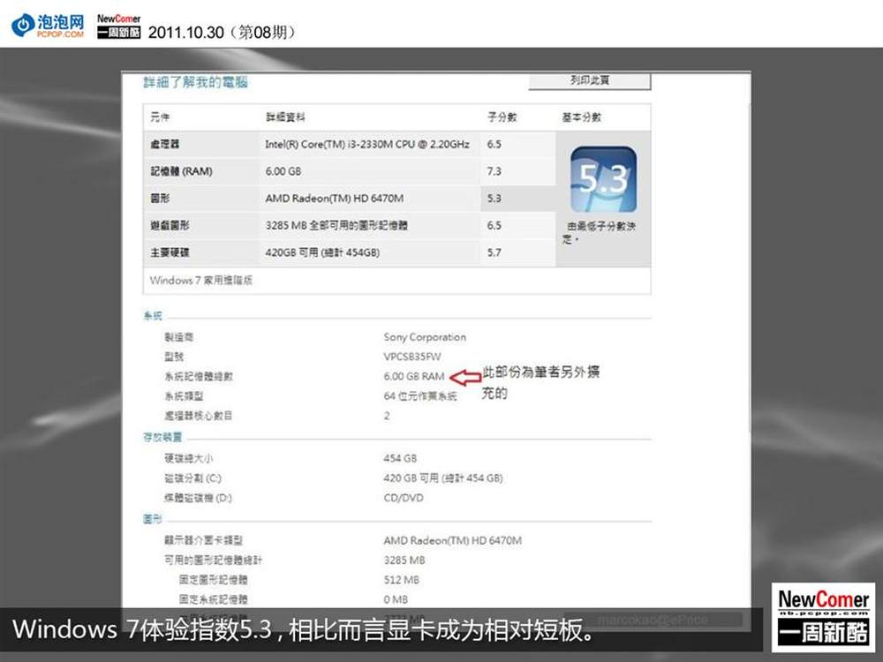
Task: Click the 圖形 section heading below storage
Action: click(x=153, y=519)
